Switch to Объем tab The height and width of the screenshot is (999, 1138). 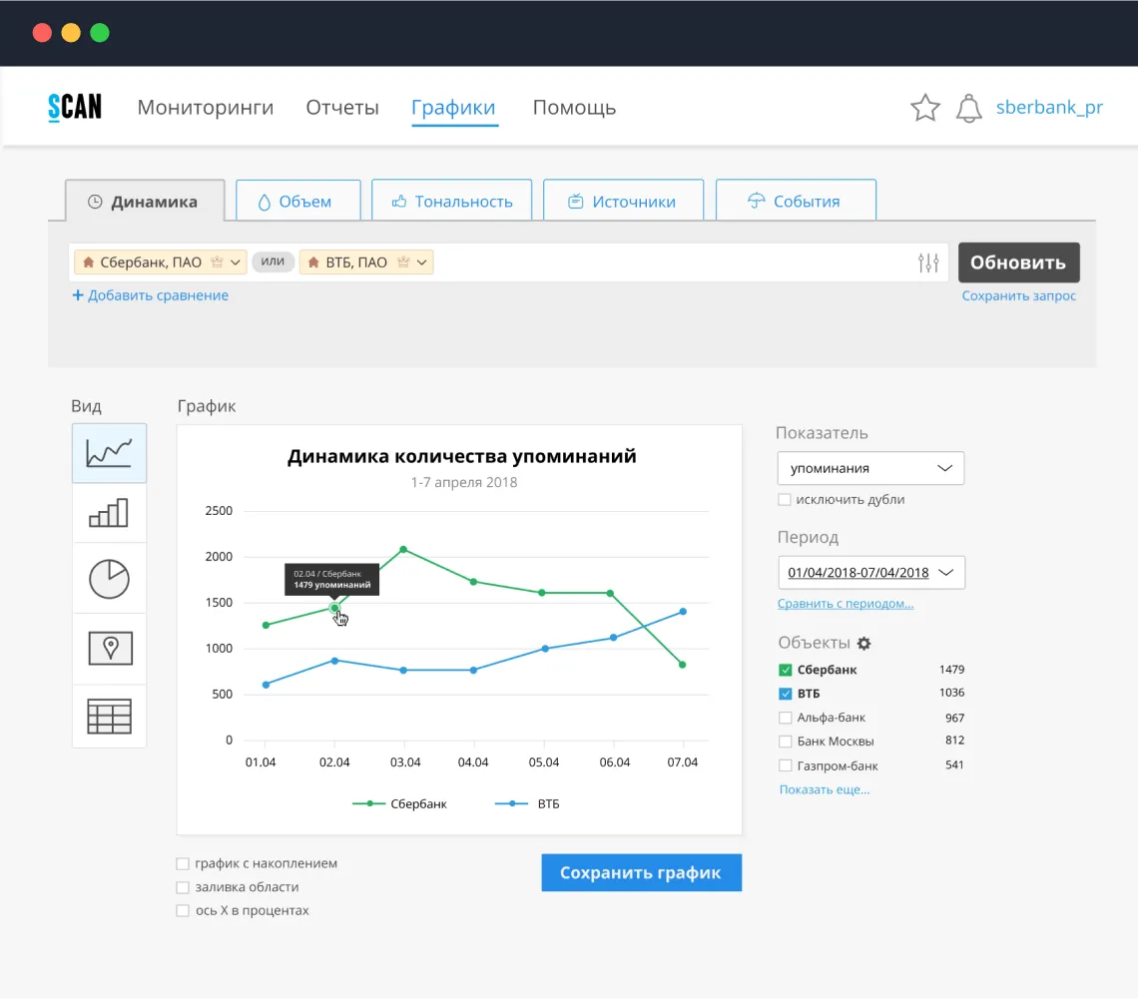click(298, 201)
